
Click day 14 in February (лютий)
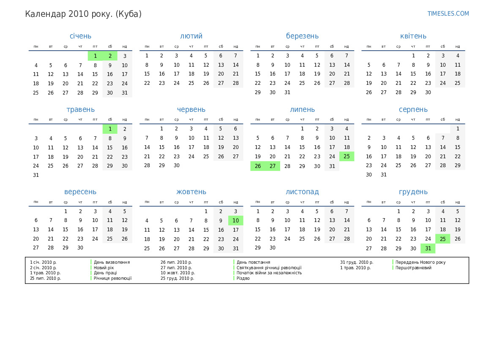coord(236,65)
